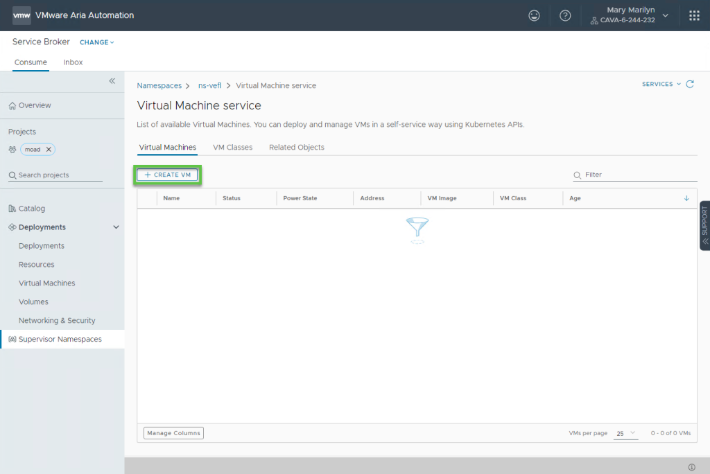Collapse the Deployments section
The image size is (710, 474).
click(116, 227)
